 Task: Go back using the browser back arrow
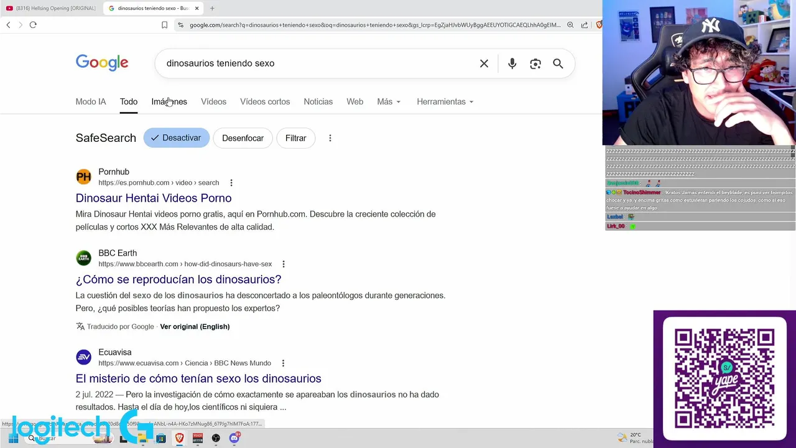8,25
